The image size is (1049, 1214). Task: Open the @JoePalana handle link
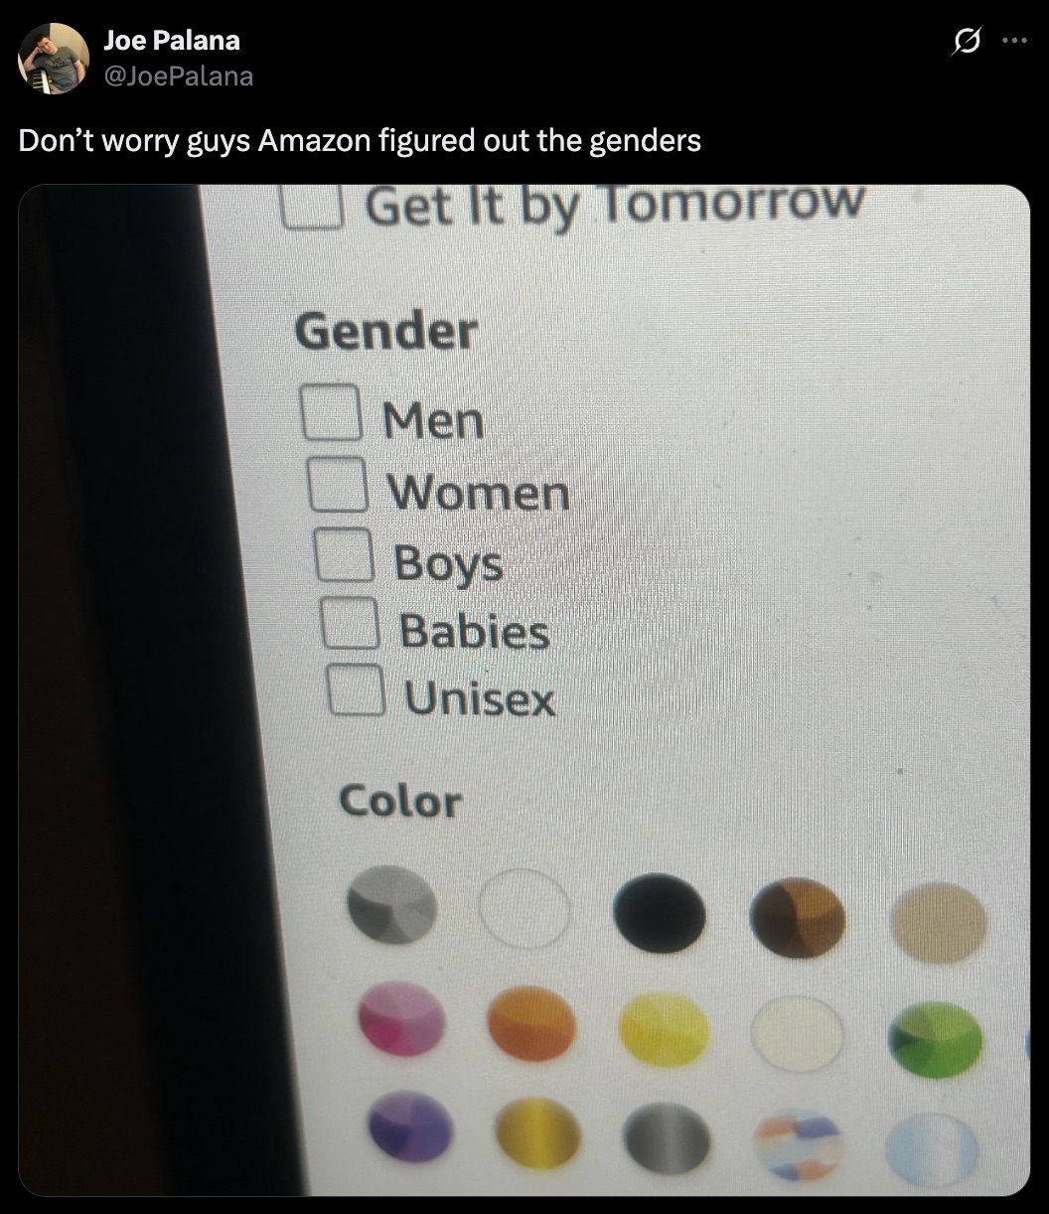pyautogui.click(x=178, y=76)
